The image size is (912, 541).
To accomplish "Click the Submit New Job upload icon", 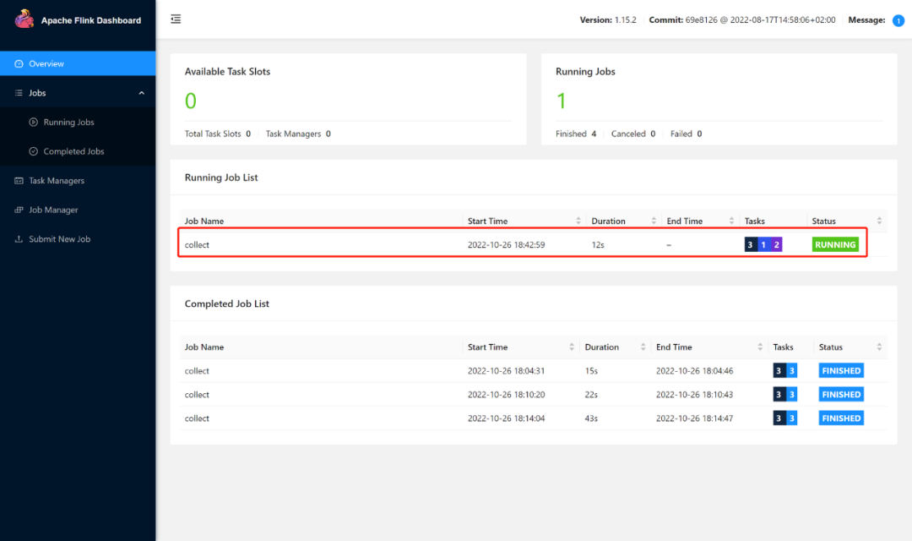I will [19, 239].
